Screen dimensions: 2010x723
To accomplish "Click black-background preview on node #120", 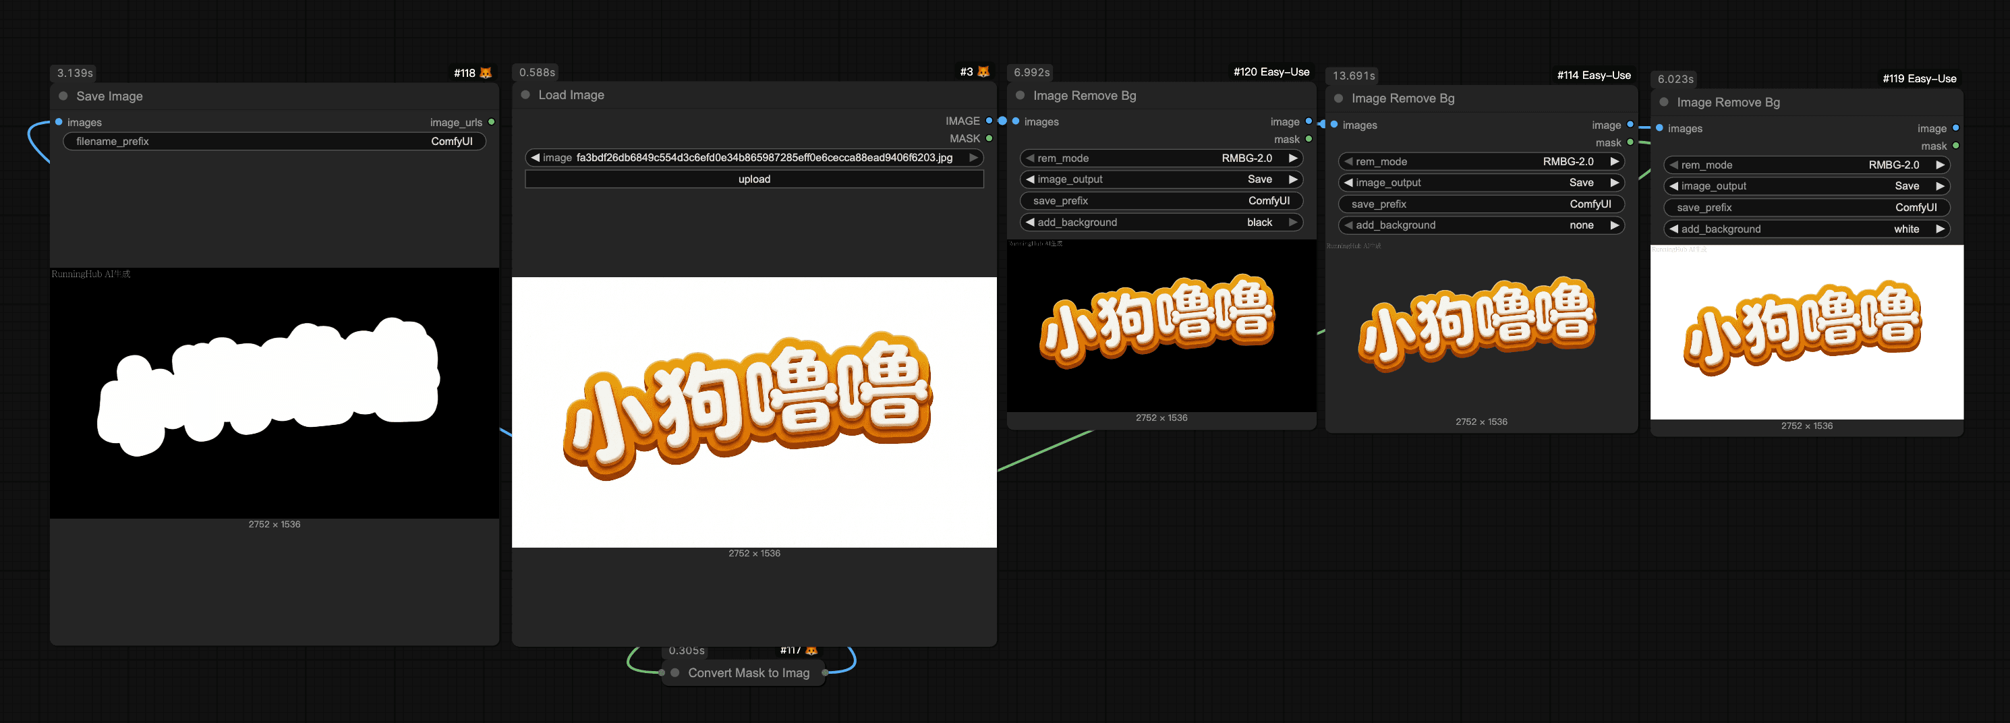I will pos(1161,326).
